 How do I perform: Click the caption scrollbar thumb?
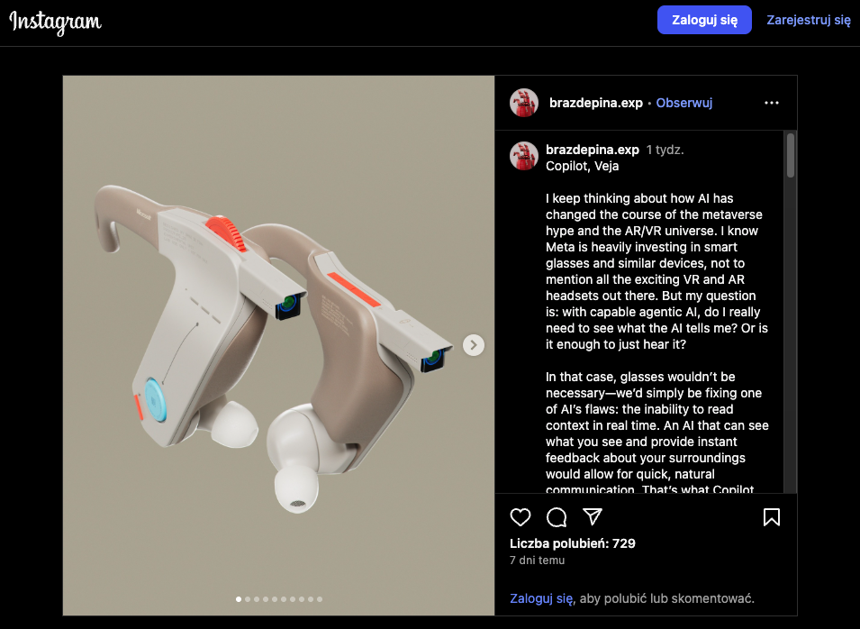tap(791, 155)
